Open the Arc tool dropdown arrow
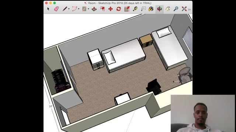Image resolution: width=236 pixels, height=132 pixels. (79, 9)
